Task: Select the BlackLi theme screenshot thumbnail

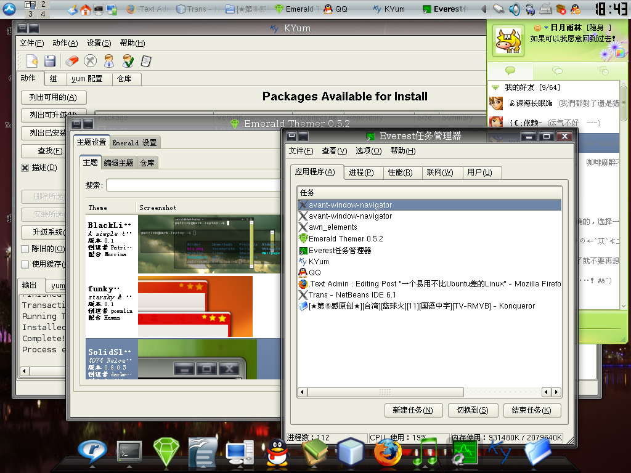Action: point(210,244)
